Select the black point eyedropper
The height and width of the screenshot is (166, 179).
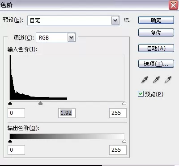145,80
